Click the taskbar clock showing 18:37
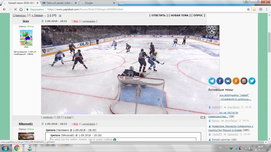271x152 pixels. pos(260,148)
